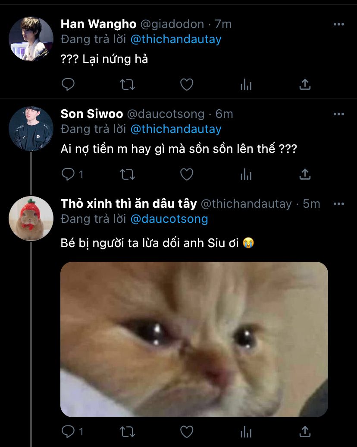Reply to Han Wangho's tweet
The width and height of the screenshot is (357, 447).
(68, 84)
